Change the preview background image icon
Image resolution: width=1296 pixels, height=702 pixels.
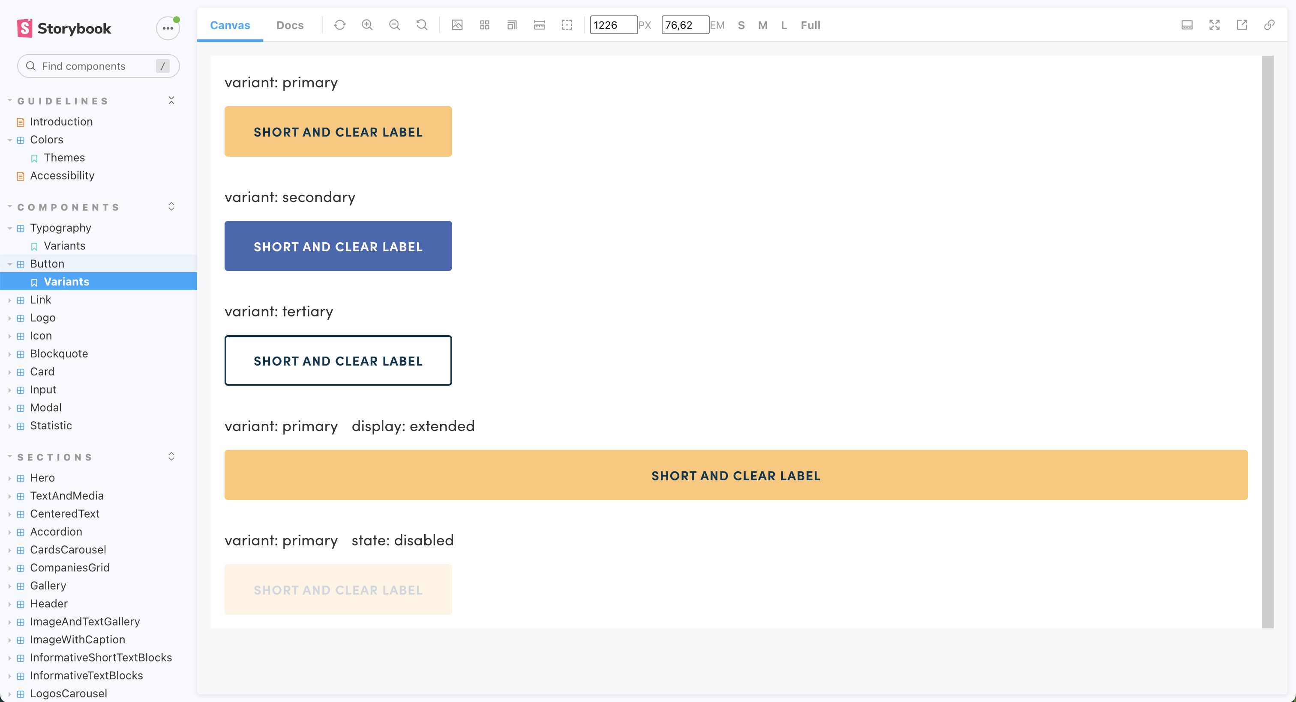click(457, 25)
